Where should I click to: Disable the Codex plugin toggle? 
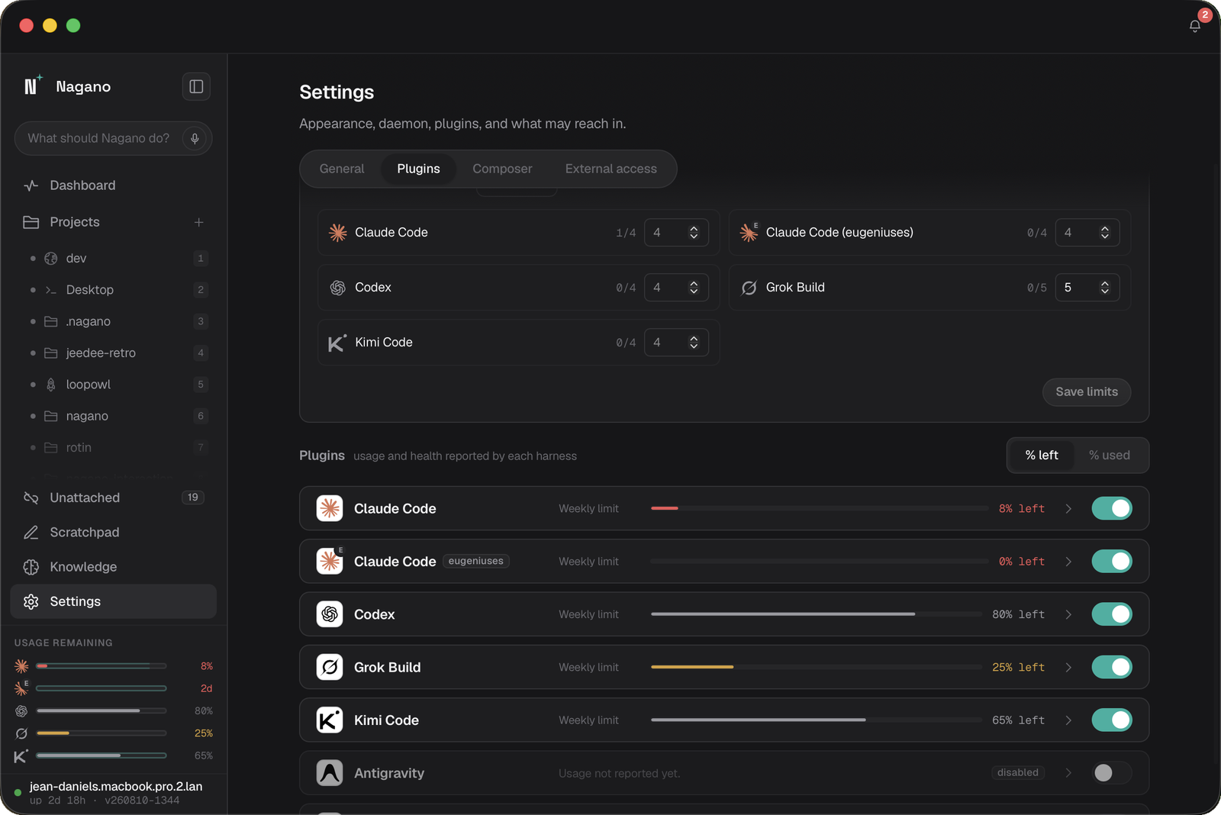1112,614
